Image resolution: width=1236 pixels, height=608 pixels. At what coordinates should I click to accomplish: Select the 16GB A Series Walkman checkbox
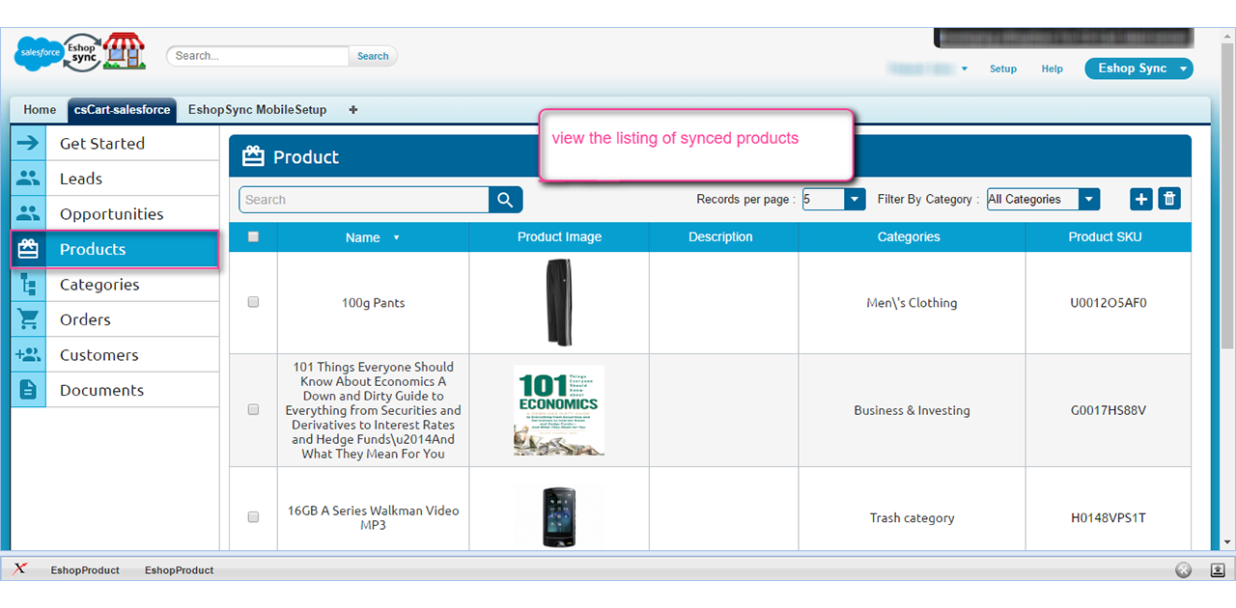254,517
